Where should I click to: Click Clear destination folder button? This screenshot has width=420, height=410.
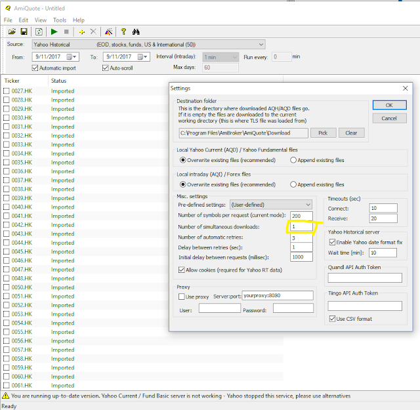(351, 133)
